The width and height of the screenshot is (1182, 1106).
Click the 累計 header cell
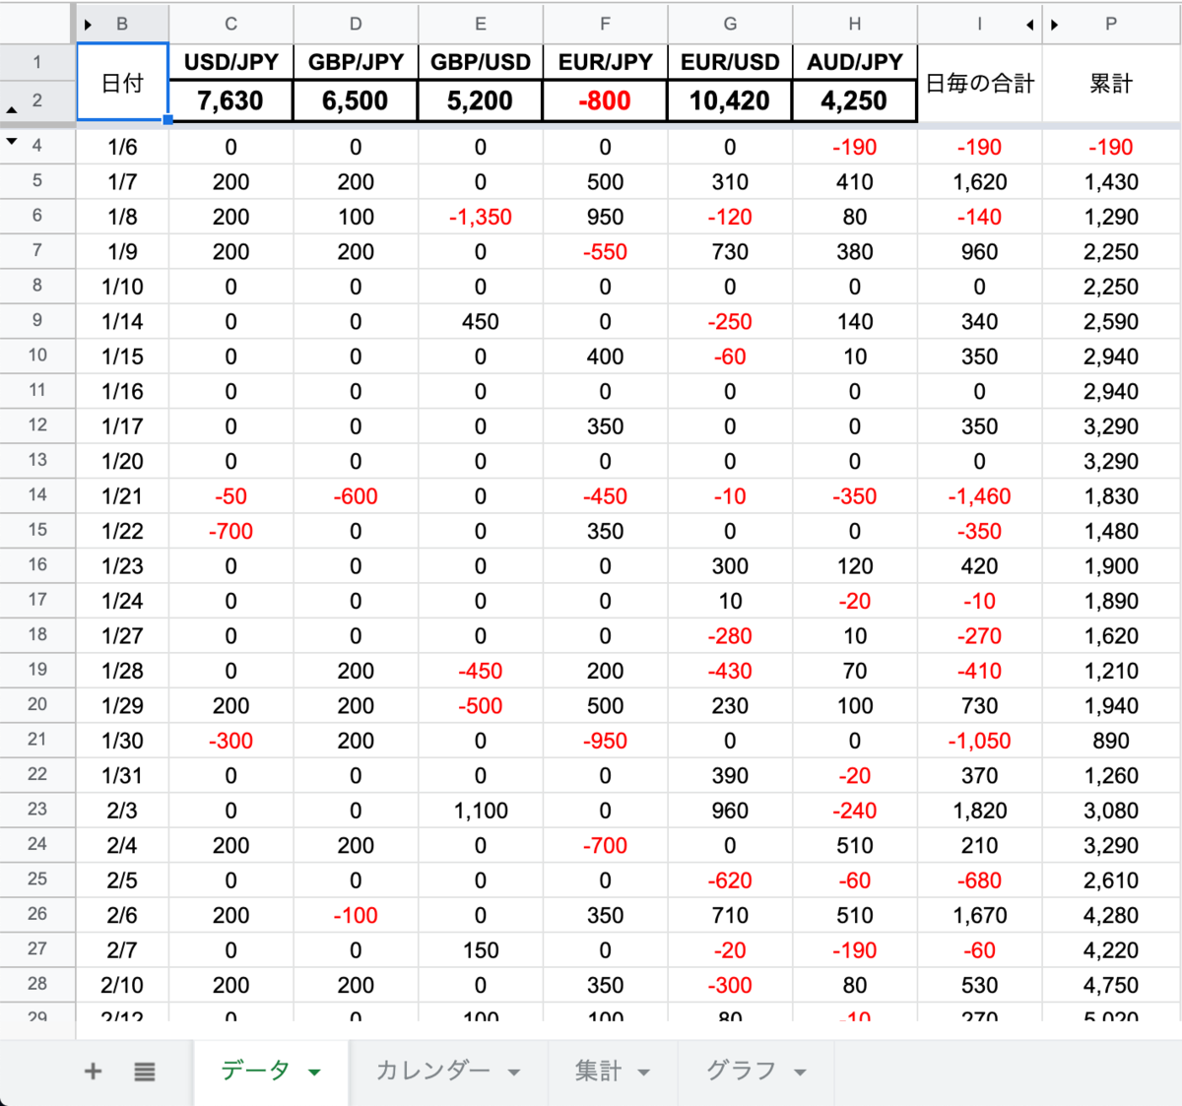point(1111,83)
